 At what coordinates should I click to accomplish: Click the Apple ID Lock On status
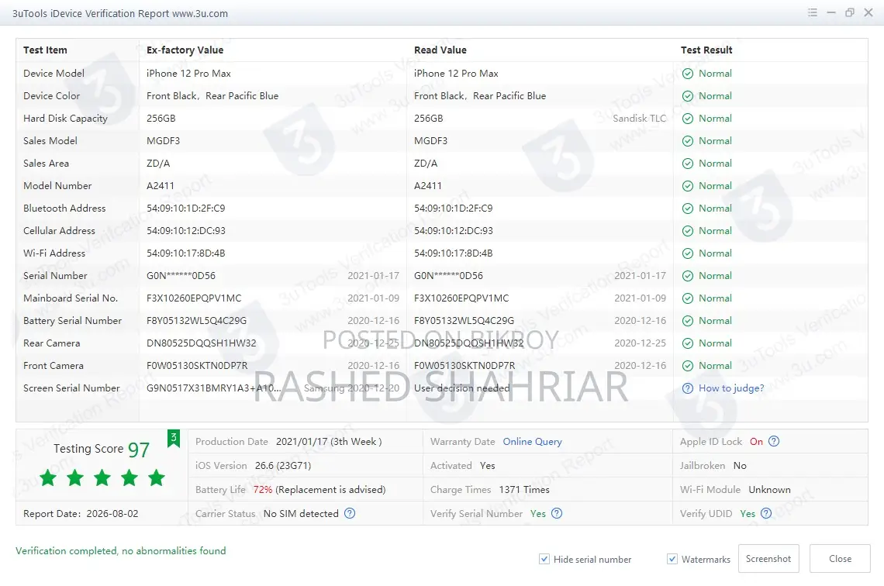pyautogui.click(x=756, y=442)
